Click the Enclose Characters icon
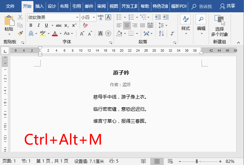Screen dimensions: 244x165 (108, 33)
